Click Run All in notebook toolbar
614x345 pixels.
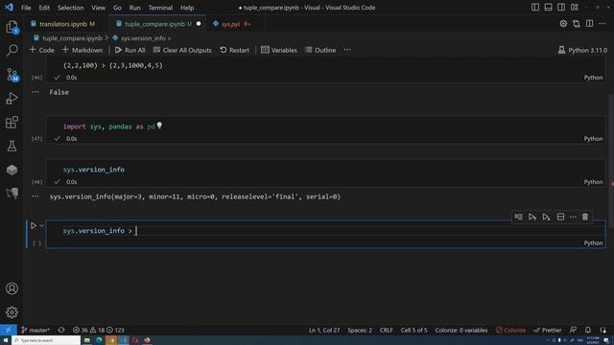click(x=130, y=50)
